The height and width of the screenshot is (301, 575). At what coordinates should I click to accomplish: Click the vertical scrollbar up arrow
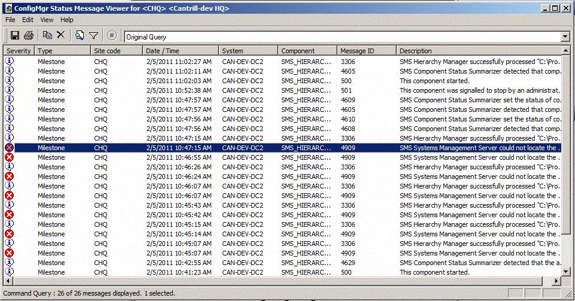tap(566, 50)
